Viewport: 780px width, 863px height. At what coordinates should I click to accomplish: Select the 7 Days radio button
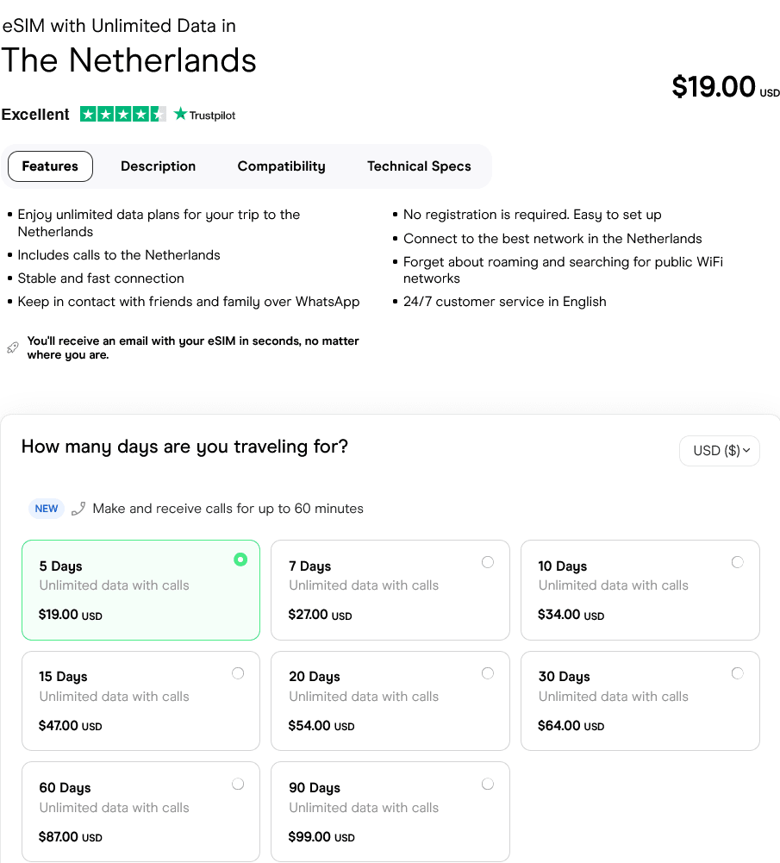tap(488, 562)
